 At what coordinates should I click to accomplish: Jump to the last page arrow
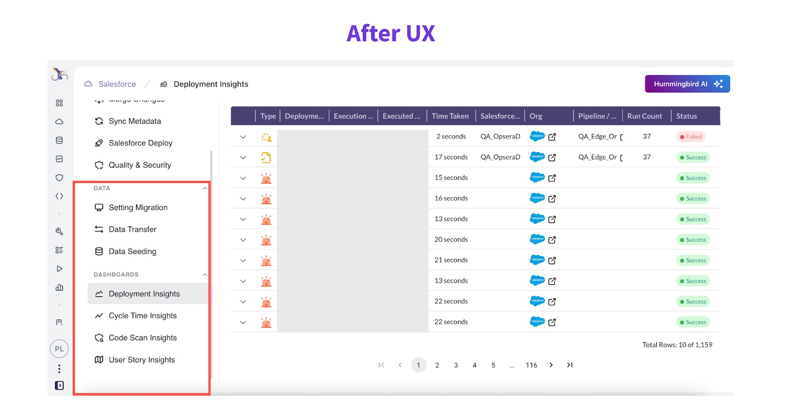coord(570,365)
